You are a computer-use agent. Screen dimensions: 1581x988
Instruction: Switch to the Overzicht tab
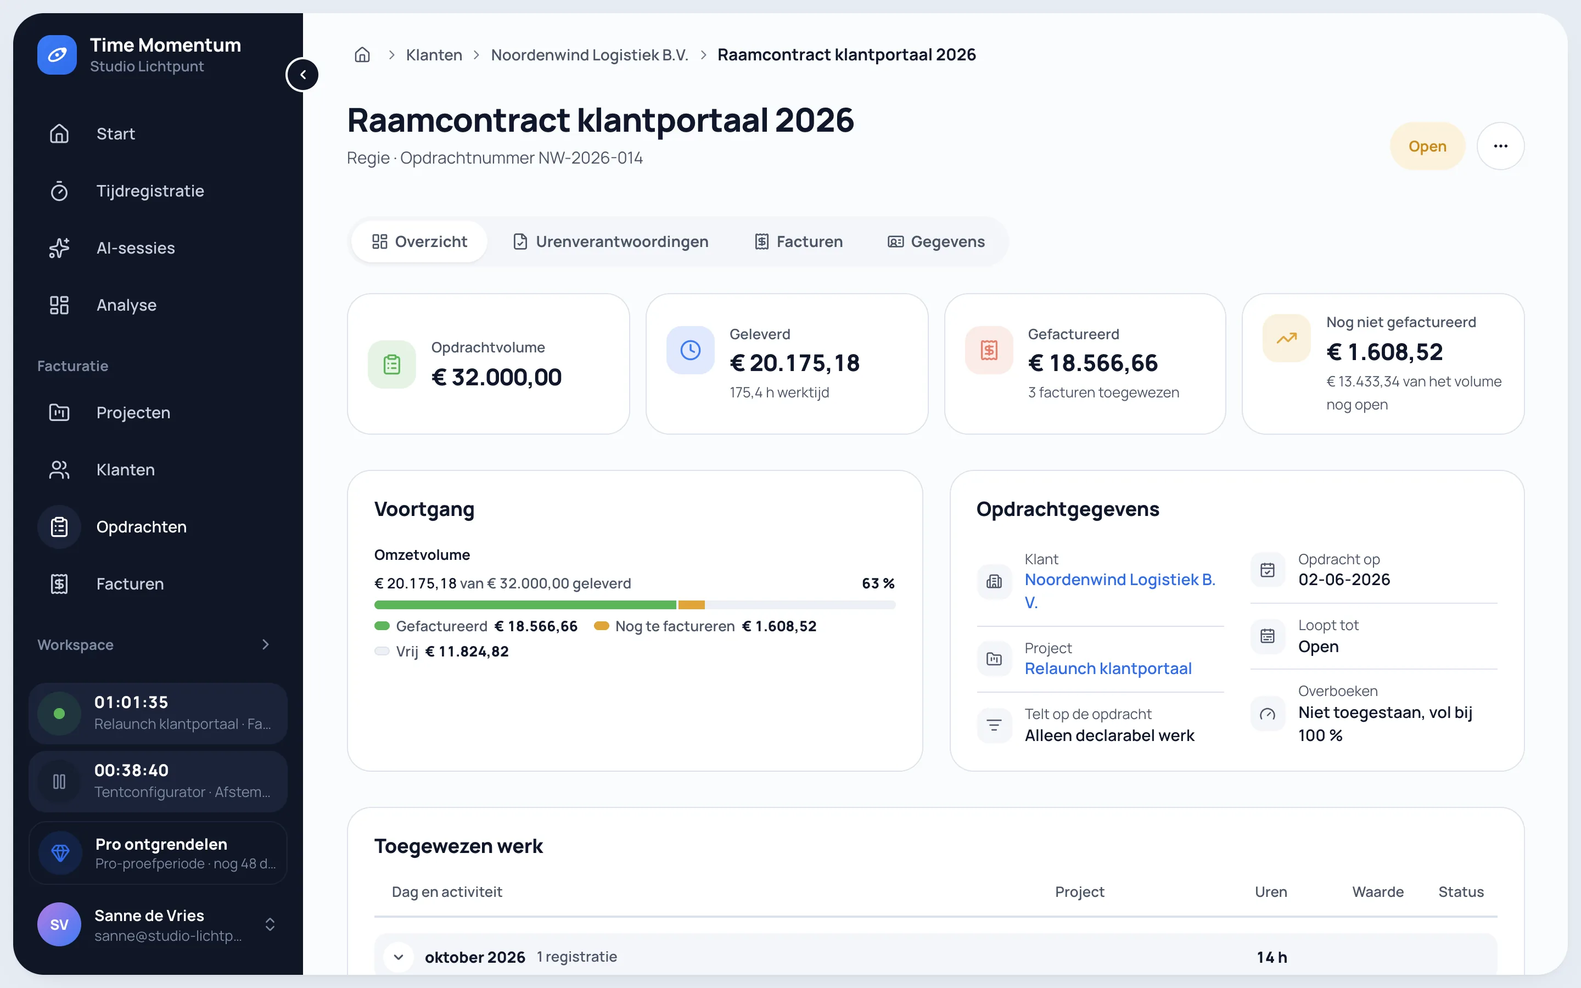tap(419, 242)
